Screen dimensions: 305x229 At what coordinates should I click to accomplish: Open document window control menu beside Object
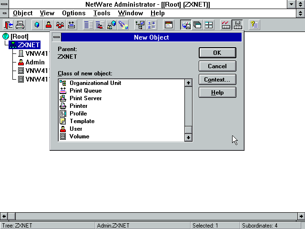coord(4,13)
